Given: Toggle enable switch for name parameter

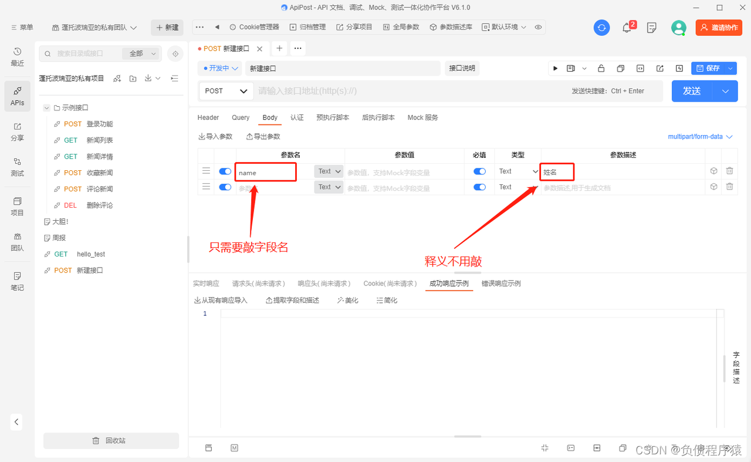Looking at the screenshot, I should click(225, 171).
